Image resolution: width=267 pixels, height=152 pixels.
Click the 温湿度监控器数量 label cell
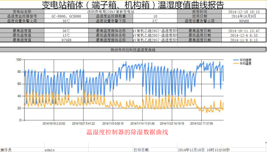(x=111, y=16)
